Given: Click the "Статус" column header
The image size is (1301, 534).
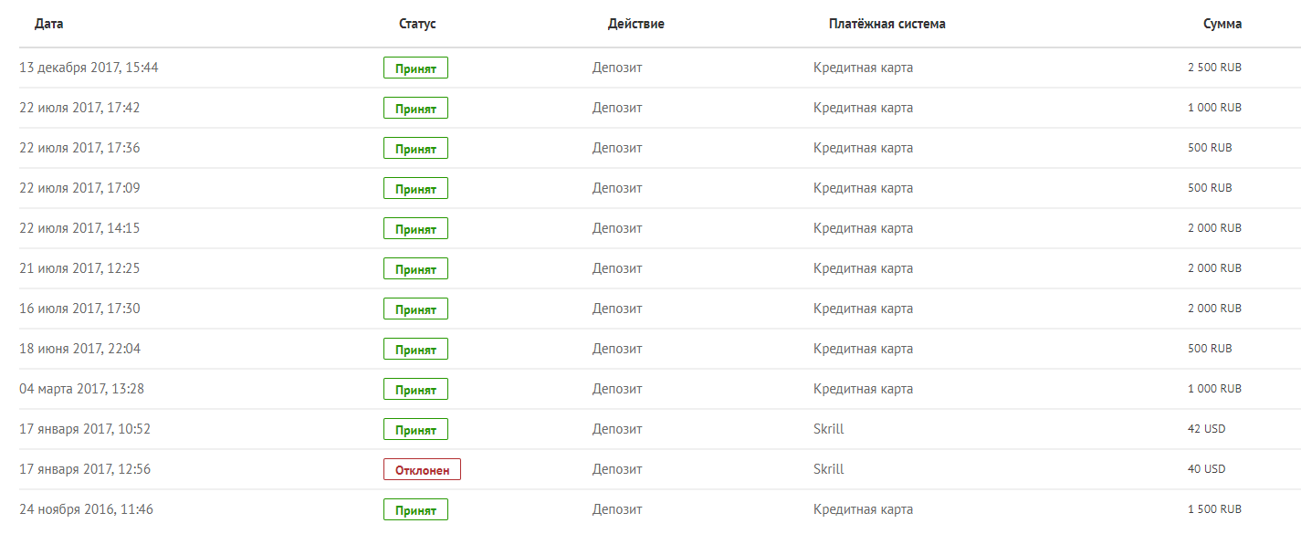Looking at the screenshot, I should pyautogui.click(x=417, y=24).
